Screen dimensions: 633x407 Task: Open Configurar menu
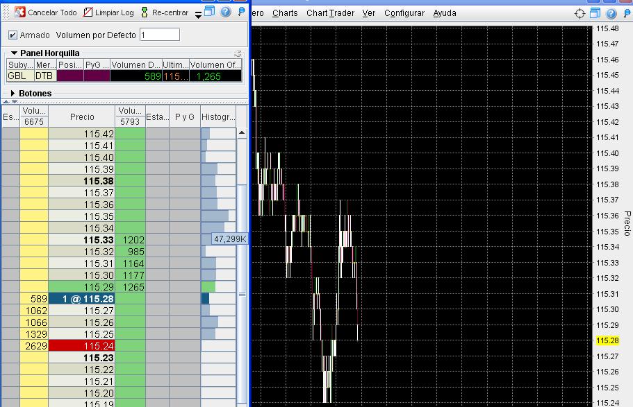click(404, 13)
